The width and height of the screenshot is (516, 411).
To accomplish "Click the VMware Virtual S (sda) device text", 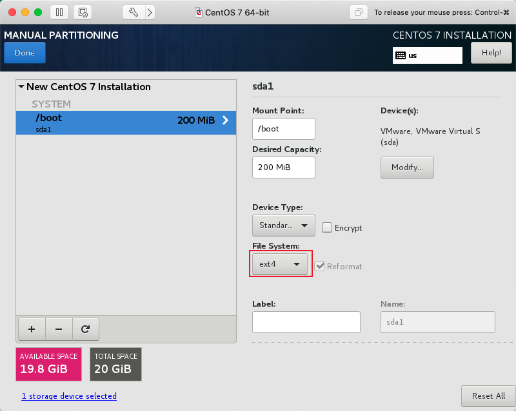I will pos(430,137).
